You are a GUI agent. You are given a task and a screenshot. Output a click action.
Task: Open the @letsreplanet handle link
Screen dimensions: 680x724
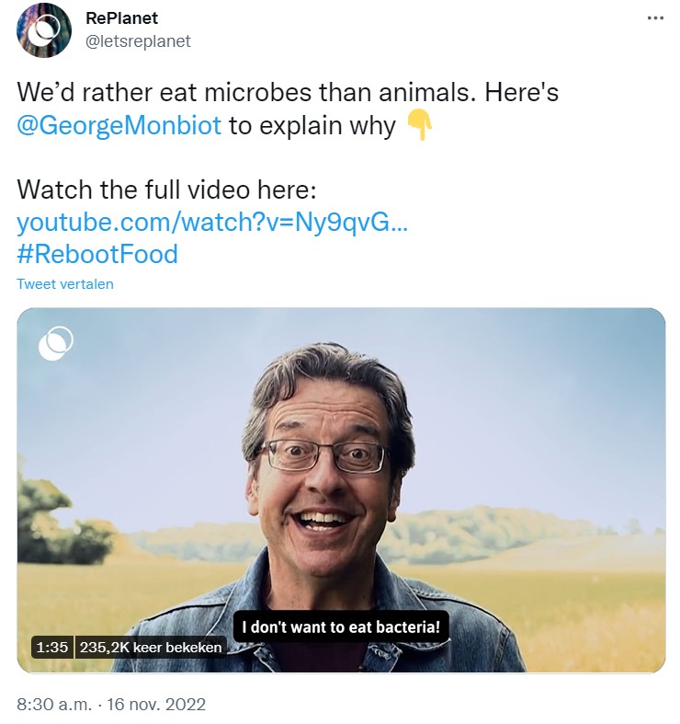(x=138, y=41)
